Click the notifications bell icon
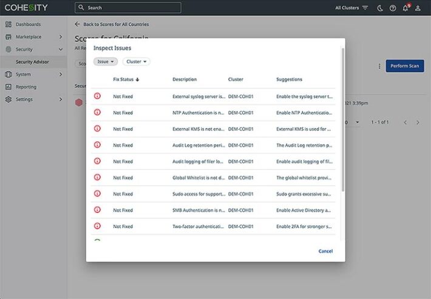Viewport: 431px width, 299px height. (406, 8)
